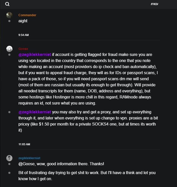Click the '@Goose, wow, good information' message

point(61,164)
